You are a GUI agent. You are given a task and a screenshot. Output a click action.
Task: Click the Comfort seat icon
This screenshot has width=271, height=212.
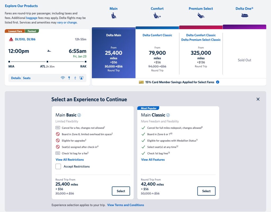click(x=157, y=16)
